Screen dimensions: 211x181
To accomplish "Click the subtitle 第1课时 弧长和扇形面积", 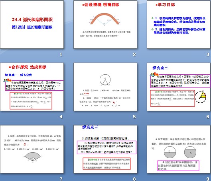I will pyautogui.click(x=32, y=27).
